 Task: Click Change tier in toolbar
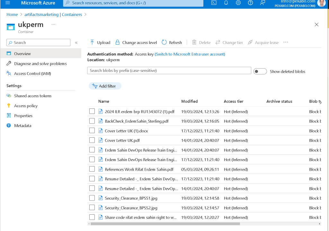pyautogui.click(x=229, y=42)
